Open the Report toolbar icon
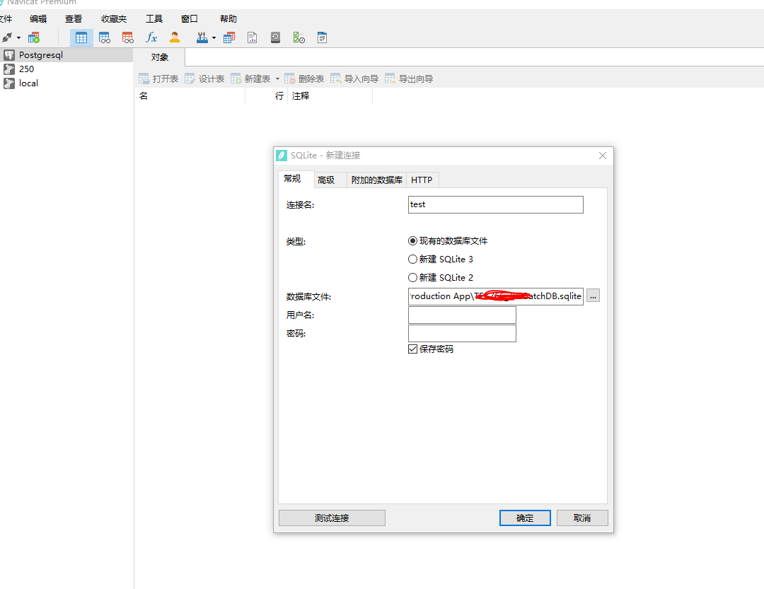Screen dimensions: 764x589 click(x=252, y=37)
